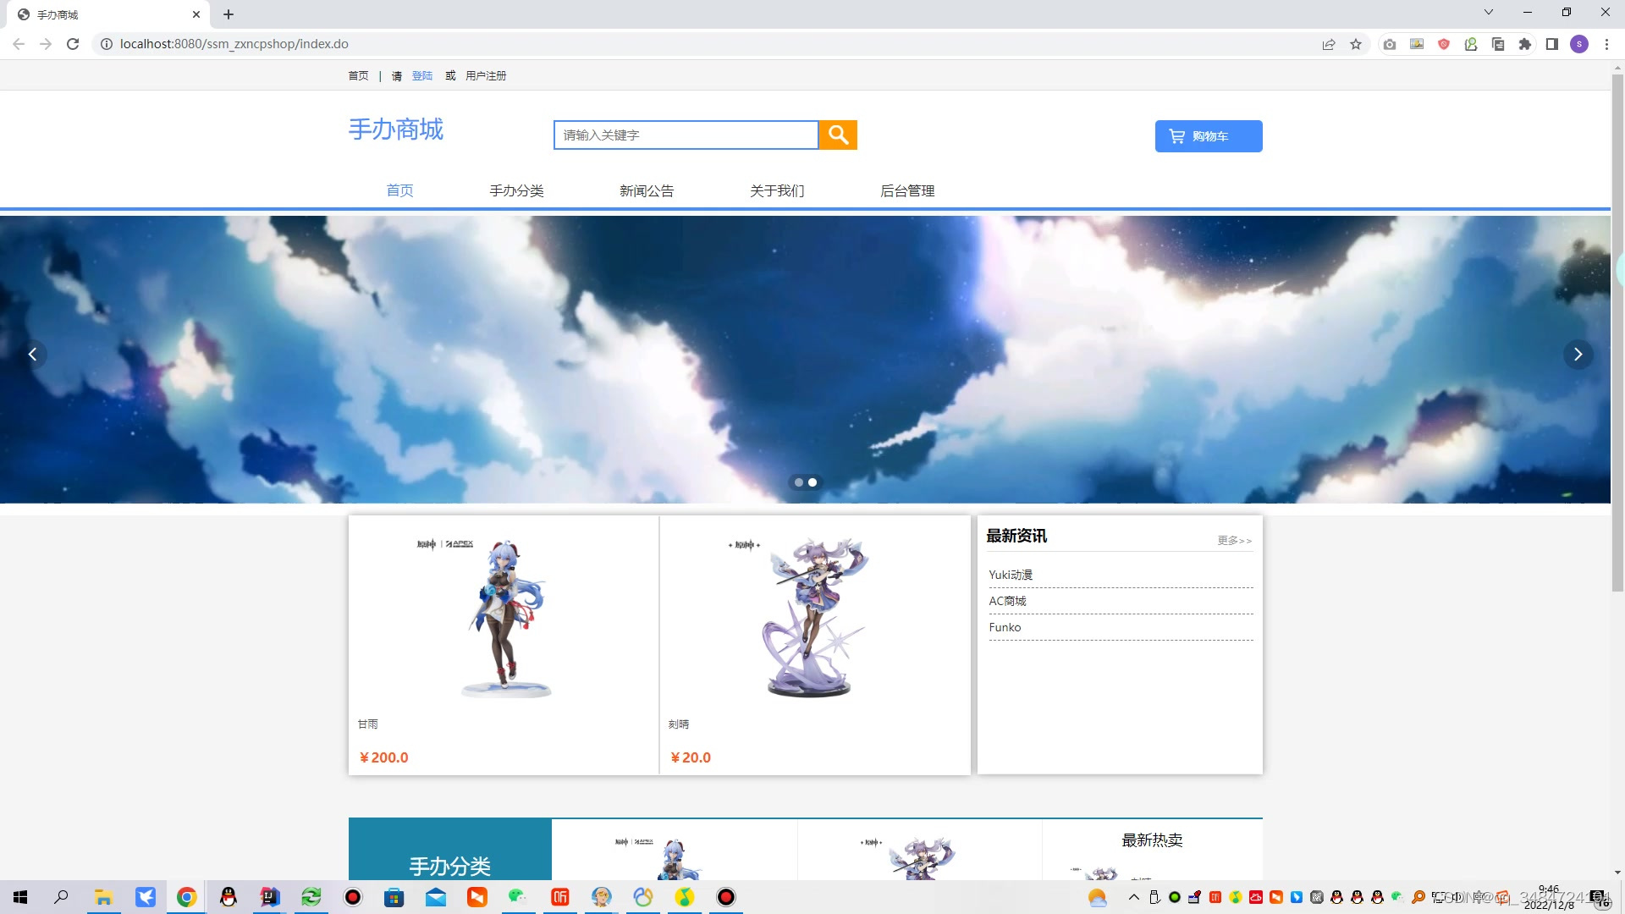The width and height of the screenshot is (1625, 914).
Task: Click the orange search magnifier button
Action: tap(838, 135)
